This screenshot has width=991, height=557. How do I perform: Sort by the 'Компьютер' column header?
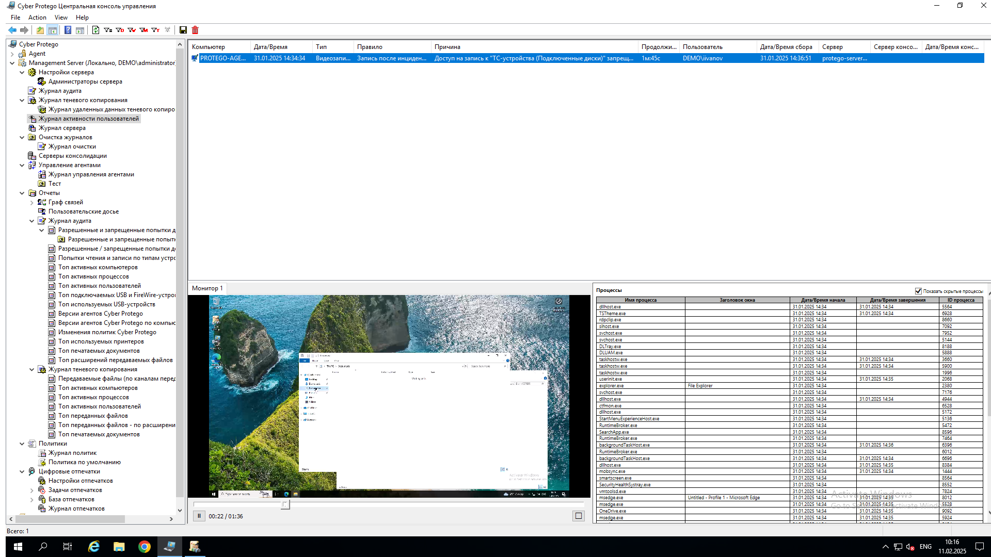[219, 47]
